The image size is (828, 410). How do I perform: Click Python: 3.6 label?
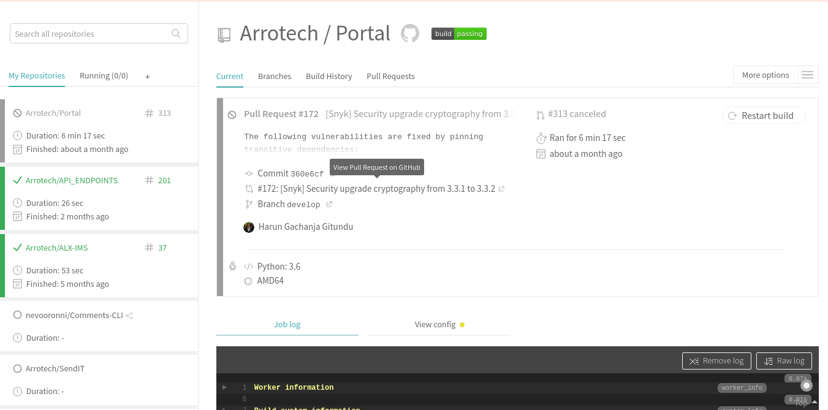tap(279, 267)
